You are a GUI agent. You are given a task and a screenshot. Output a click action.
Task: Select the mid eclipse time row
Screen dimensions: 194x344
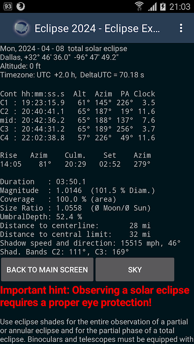pos(78,120)
